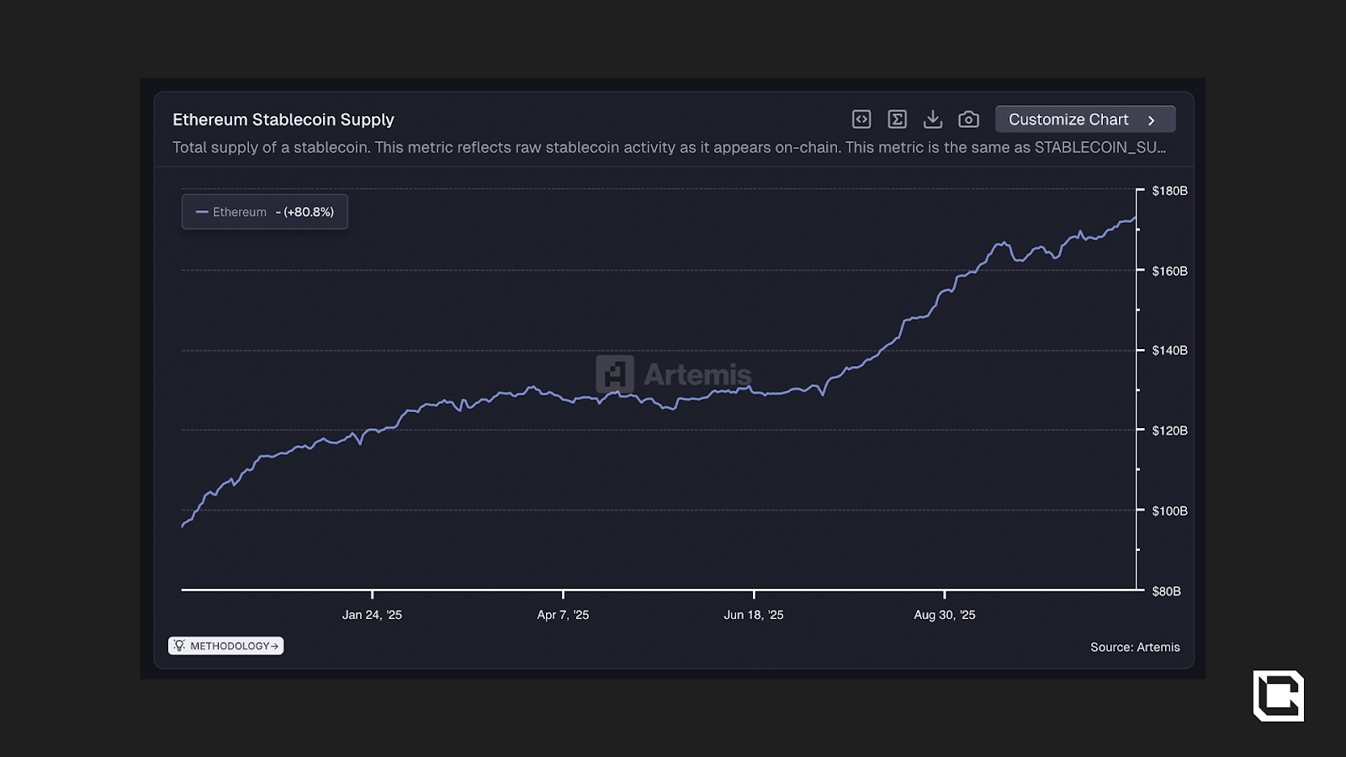This screenshot has width=1346, height=757.
Task: Click the $180B y-axis label
Action: [x=1169, y=191]
